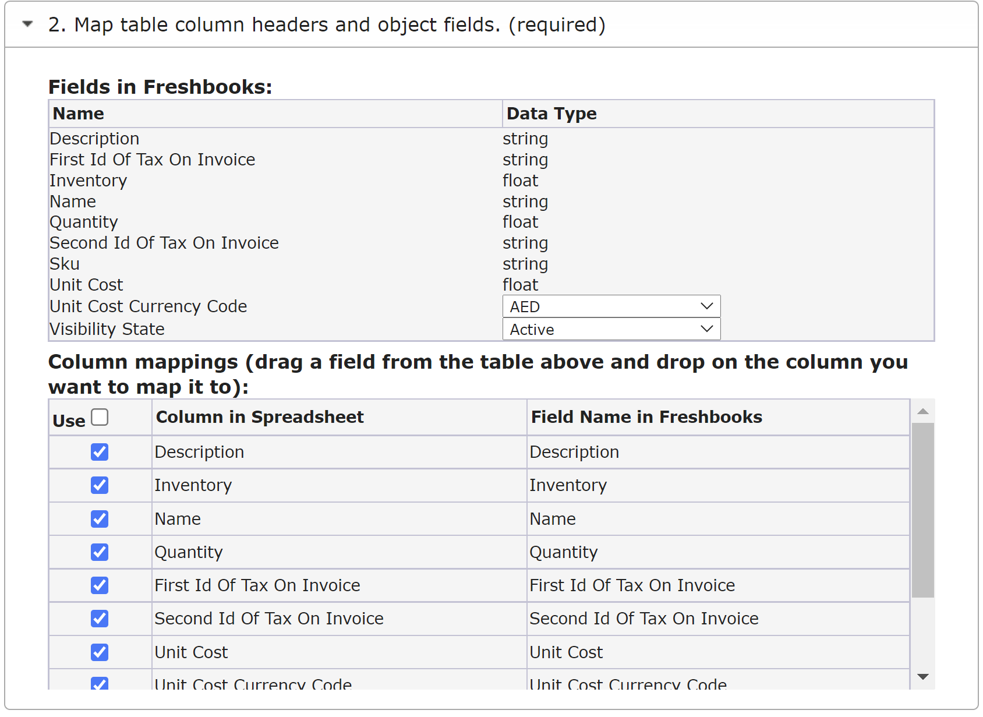This screenshot has width=983, height=717.
Task: Uncheck Unit Cost Currency Code row checkbox
Action: [x=100, y=683]
